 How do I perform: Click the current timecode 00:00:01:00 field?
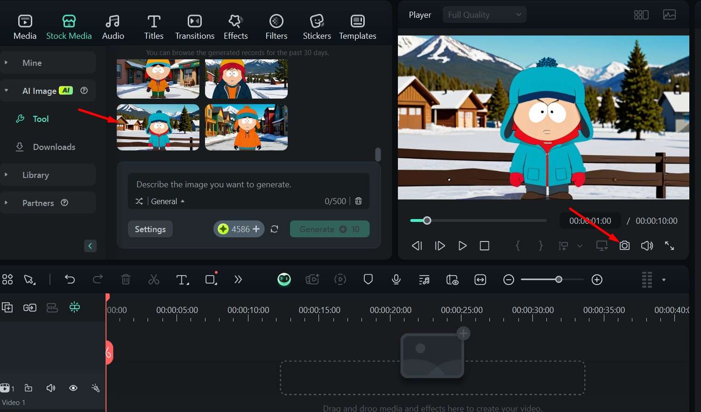point(590,221)
